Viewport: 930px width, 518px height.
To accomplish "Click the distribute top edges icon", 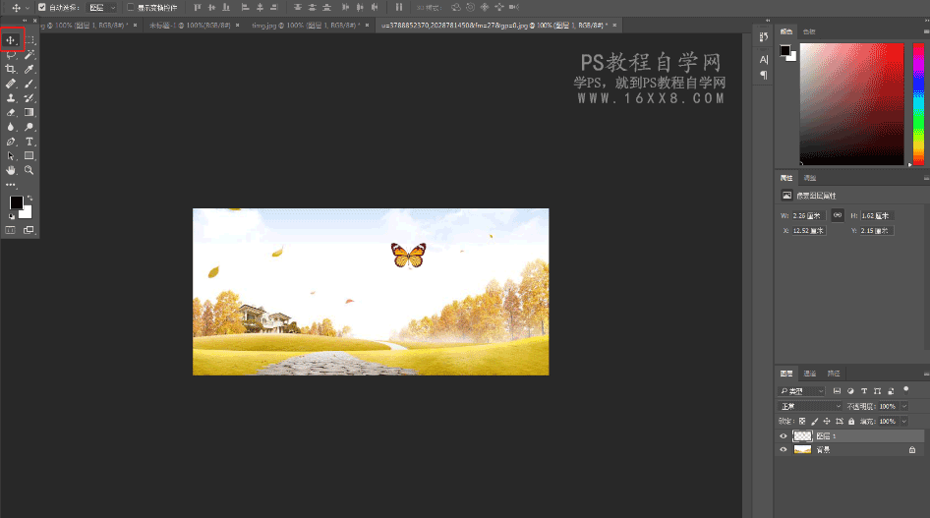I will click(298, 7).
